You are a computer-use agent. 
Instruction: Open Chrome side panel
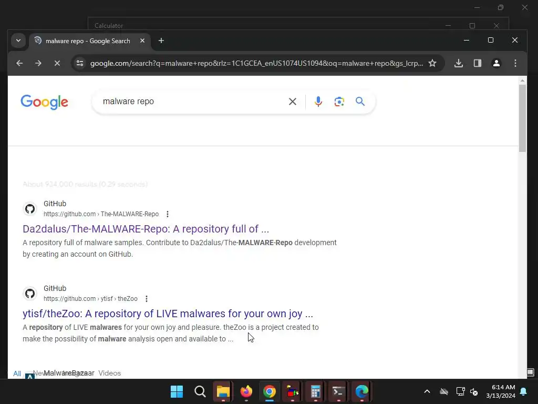coord(478,63)
